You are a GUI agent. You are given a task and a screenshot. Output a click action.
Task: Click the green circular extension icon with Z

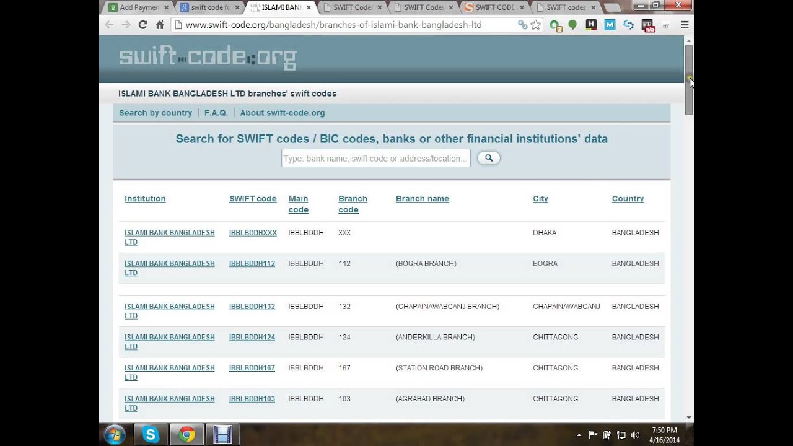(556, 25)
